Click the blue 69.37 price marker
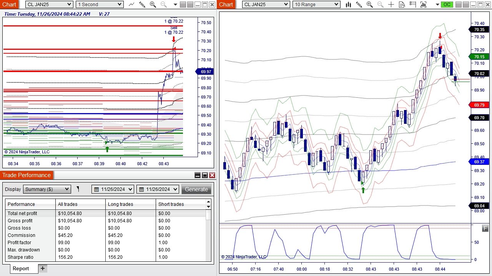The width and height of the screenshot is (492, 276). [x=479, y=162]
